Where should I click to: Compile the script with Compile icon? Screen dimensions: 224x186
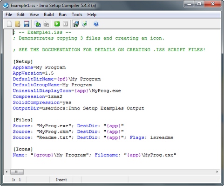tap(38, 24)
